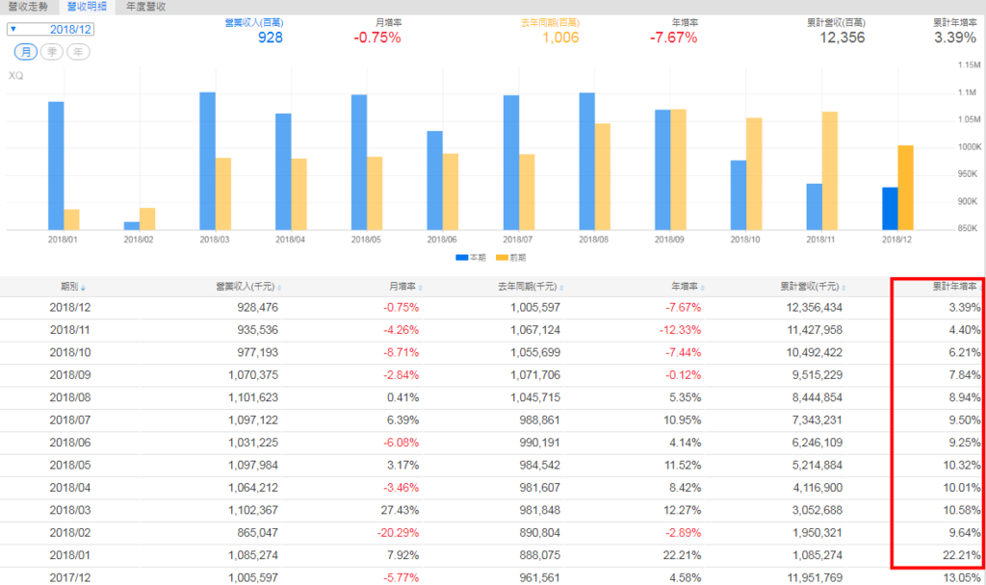Image resolution: width=986 pixels, height=585 pixels.
Task: Click the prior-year cell 1,071,706
Action: click(x=535, y=376)
